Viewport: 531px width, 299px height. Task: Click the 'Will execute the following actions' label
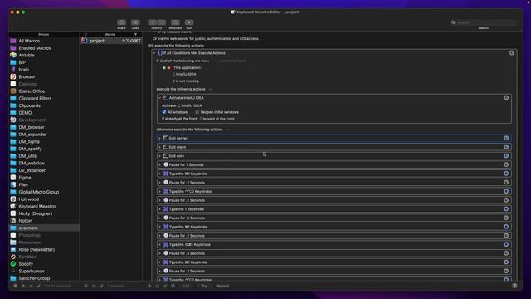(176, 46)
